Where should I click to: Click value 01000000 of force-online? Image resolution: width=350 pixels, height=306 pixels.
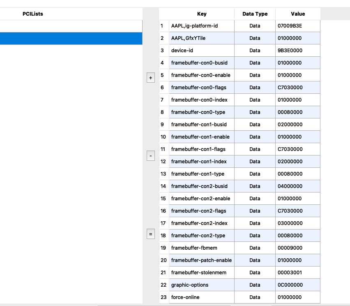coord(298,297)
